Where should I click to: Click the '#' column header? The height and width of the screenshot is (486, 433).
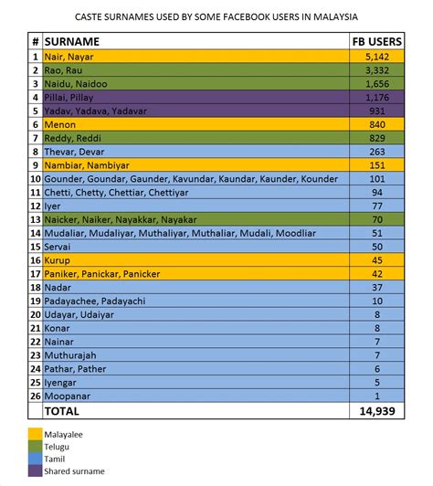coord(36,41)
